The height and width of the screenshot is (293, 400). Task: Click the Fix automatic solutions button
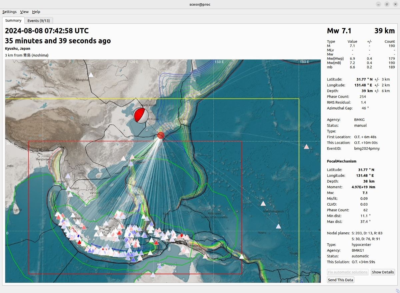(x=348, y=272)
